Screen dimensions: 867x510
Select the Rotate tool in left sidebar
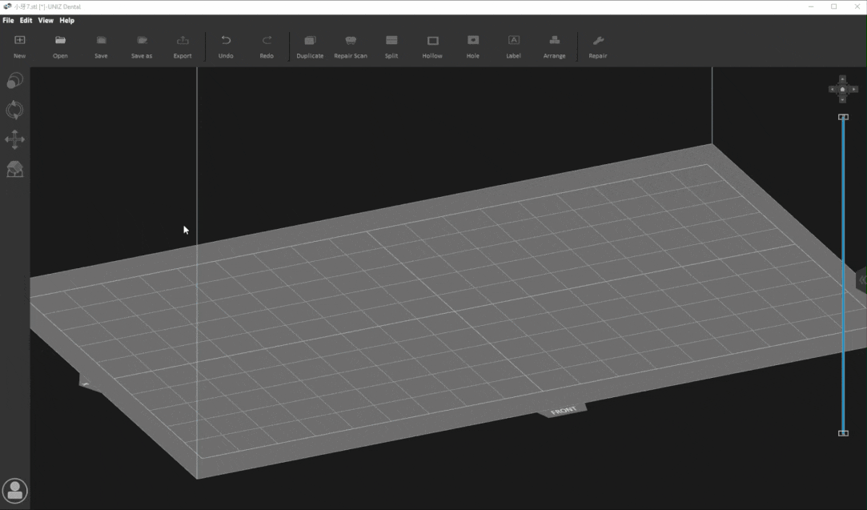(x=14, y=110)
